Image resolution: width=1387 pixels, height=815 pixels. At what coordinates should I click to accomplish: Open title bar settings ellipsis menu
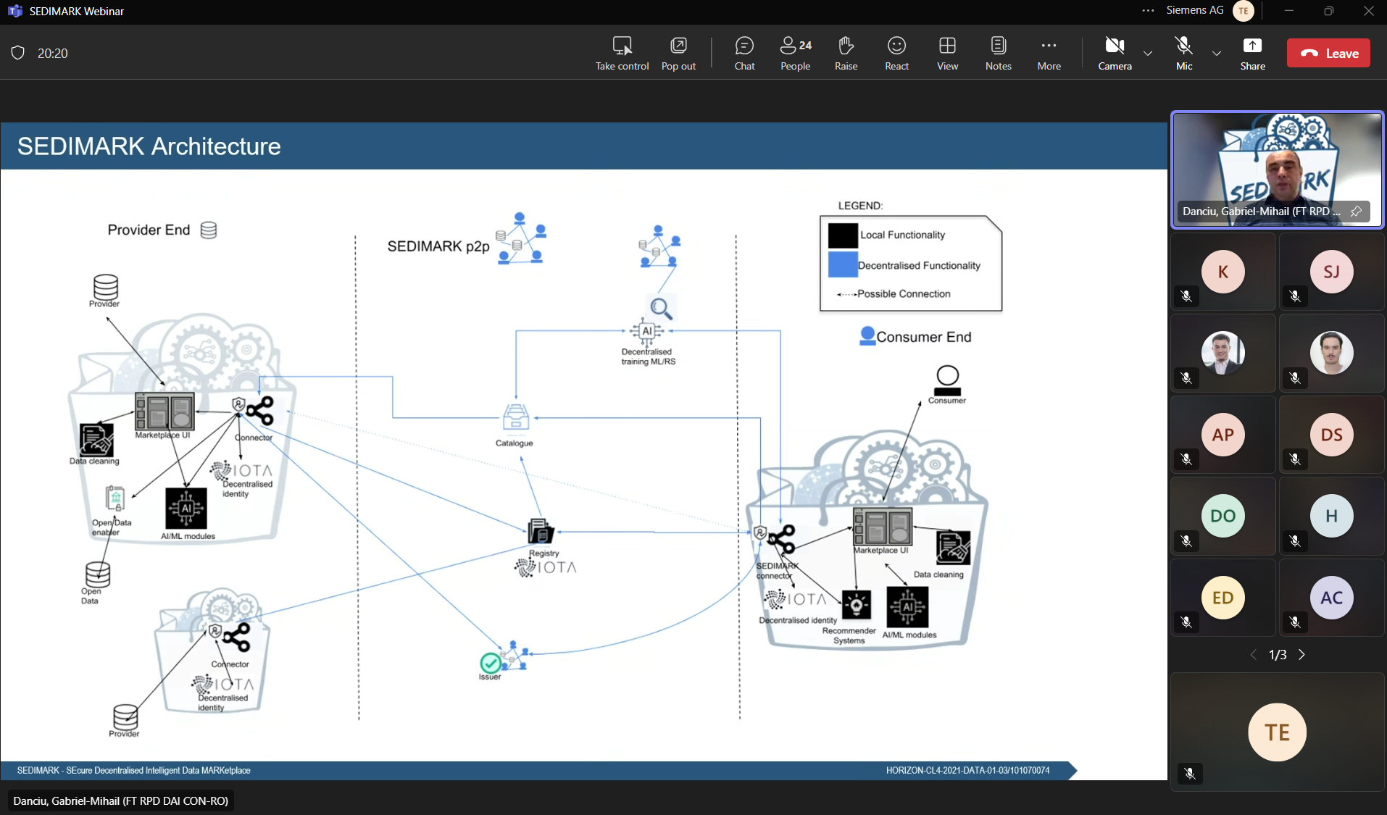point(1148,11)
